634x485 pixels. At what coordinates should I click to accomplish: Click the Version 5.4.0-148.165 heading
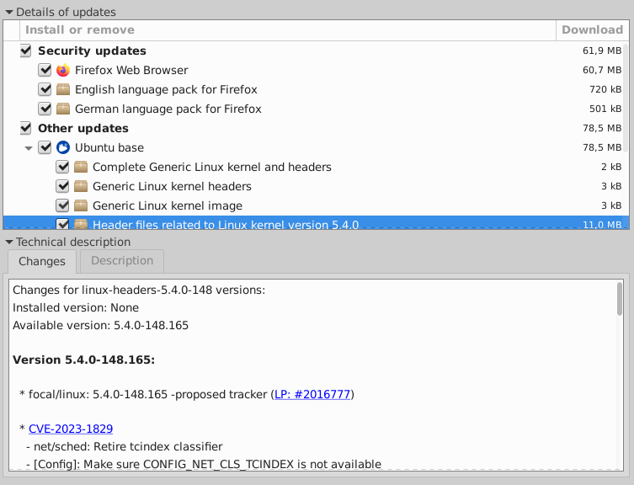pyautogui.click(x=83, y=360)
